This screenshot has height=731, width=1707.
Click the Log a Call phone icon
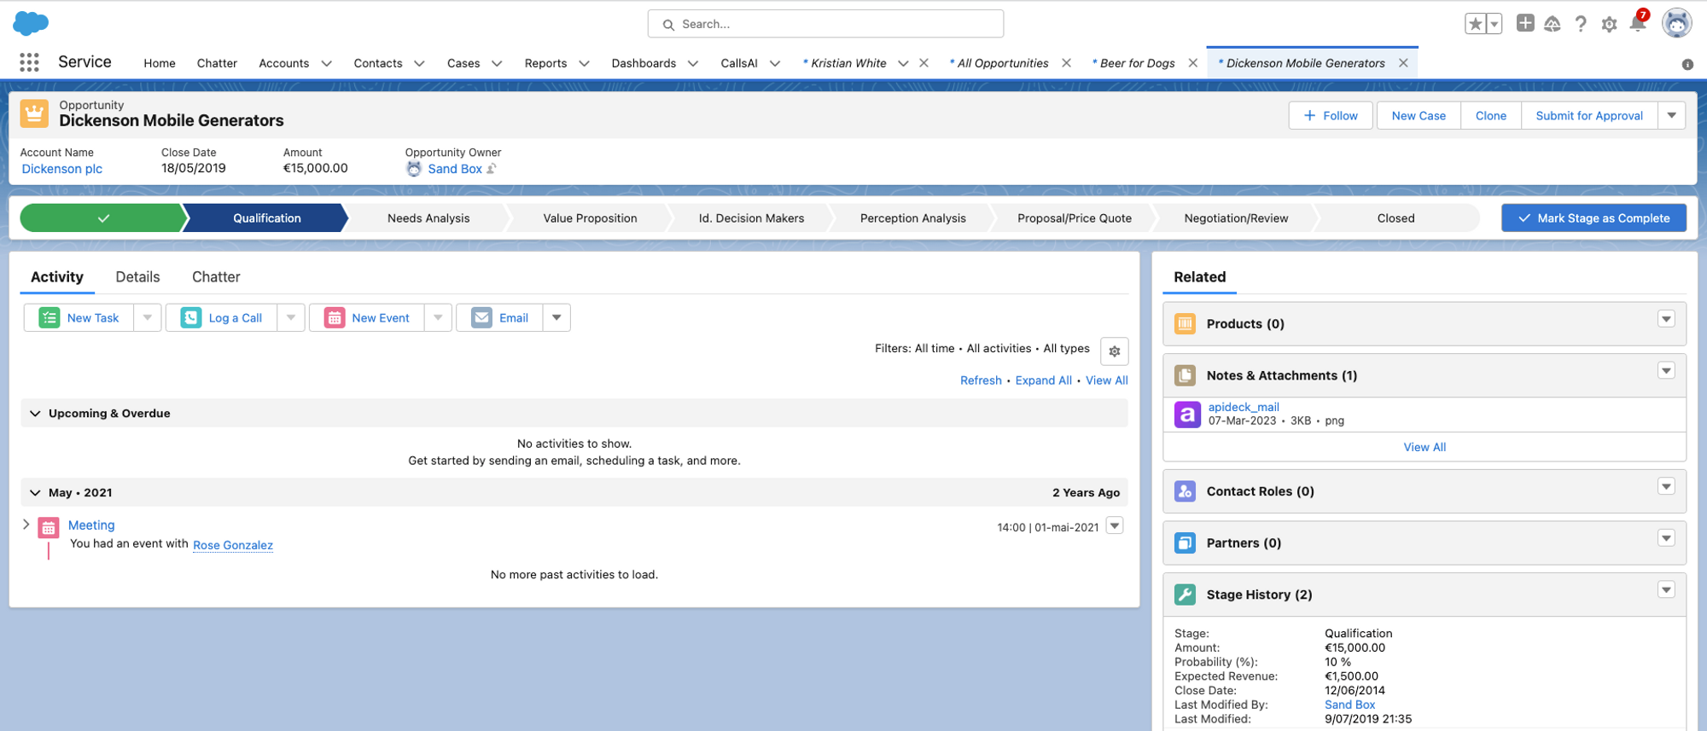click(x=191, y=317)
